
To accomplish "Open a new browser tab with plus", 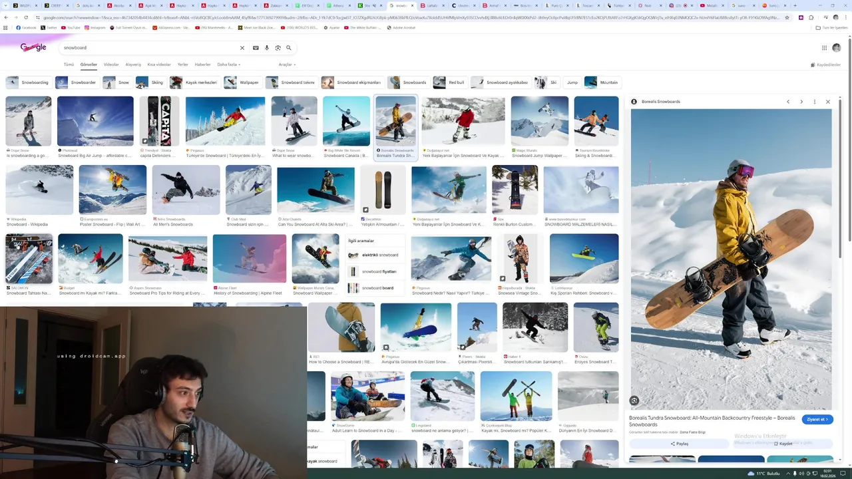I will 795,5.
